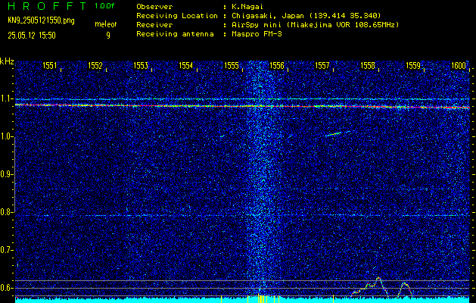This screenshot has height=303, width=476.
Task: Click the kHz axis unit label
Action: point(7,61)
